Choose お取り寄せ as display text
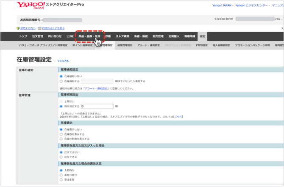This screenshot has height=187, width=284. tap(61, 175)
